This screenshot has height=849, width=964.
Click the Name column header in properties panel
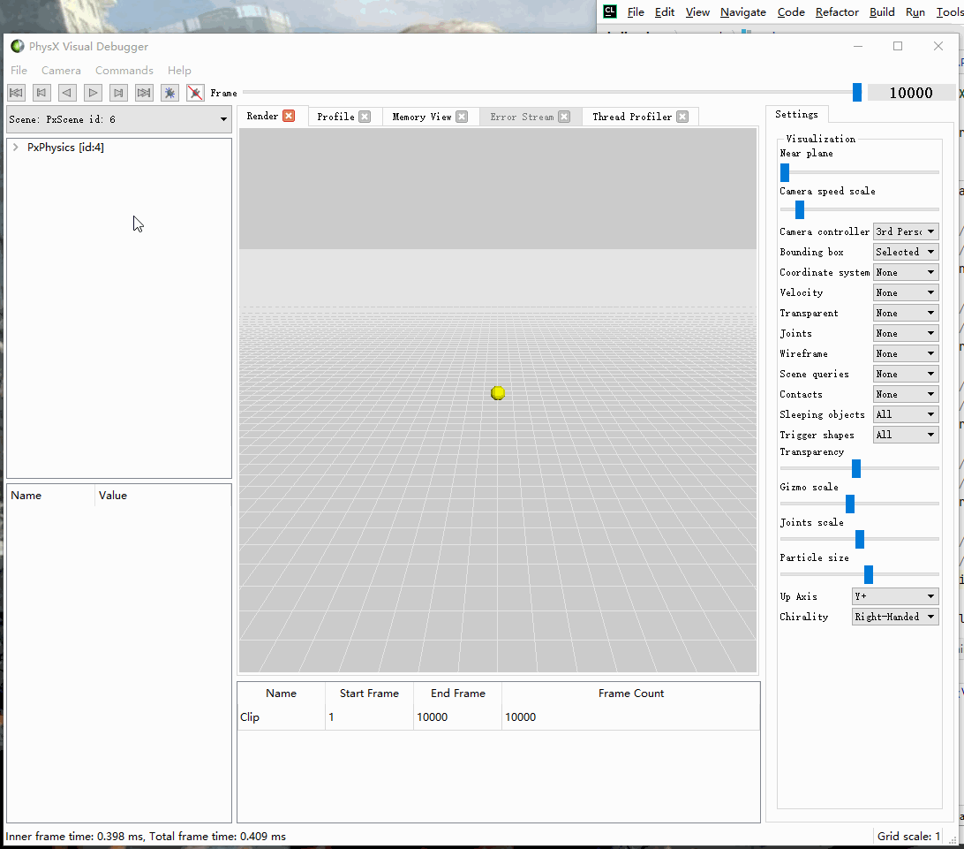[x=51, y=496]
